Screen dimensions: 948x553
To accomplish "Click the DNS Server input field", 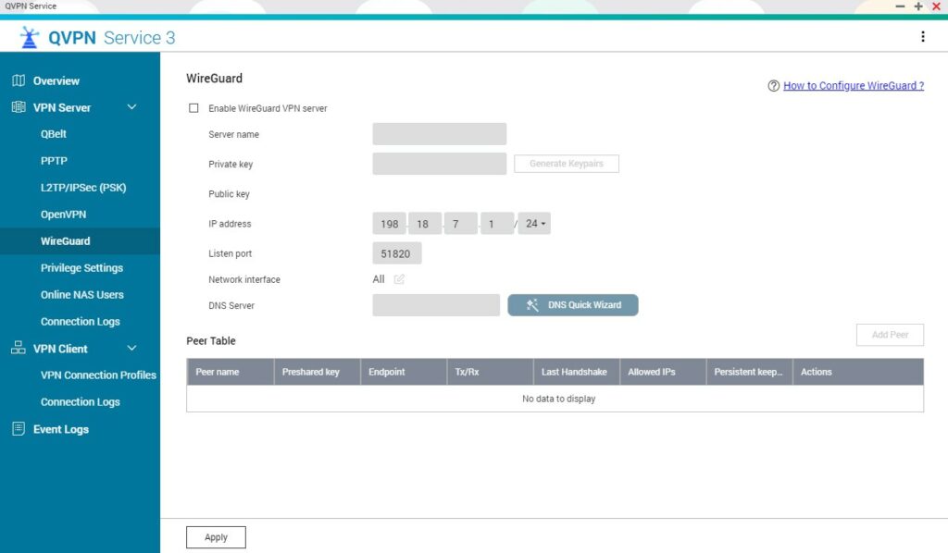I will (436, 305).
